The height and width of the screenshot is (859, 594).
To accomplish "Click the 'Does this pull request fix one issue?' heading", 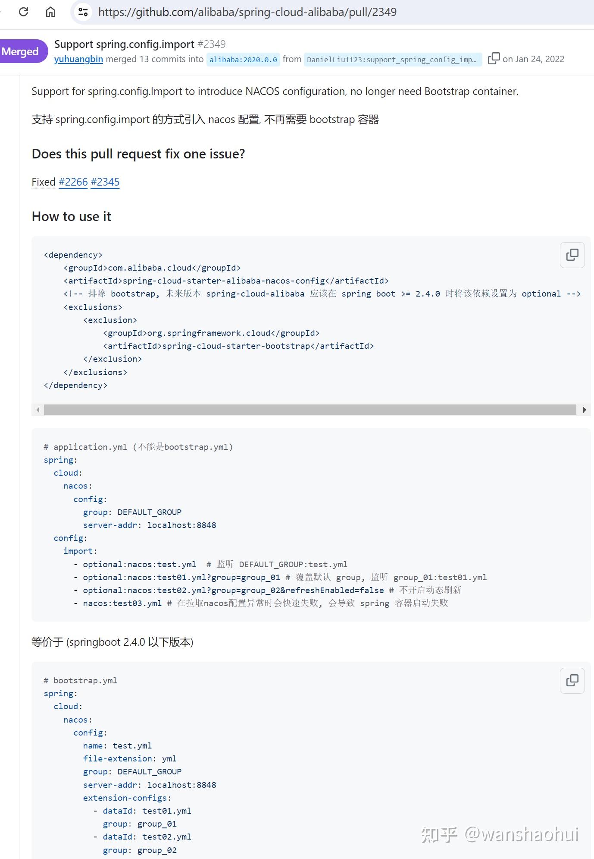I will (138, 154).
